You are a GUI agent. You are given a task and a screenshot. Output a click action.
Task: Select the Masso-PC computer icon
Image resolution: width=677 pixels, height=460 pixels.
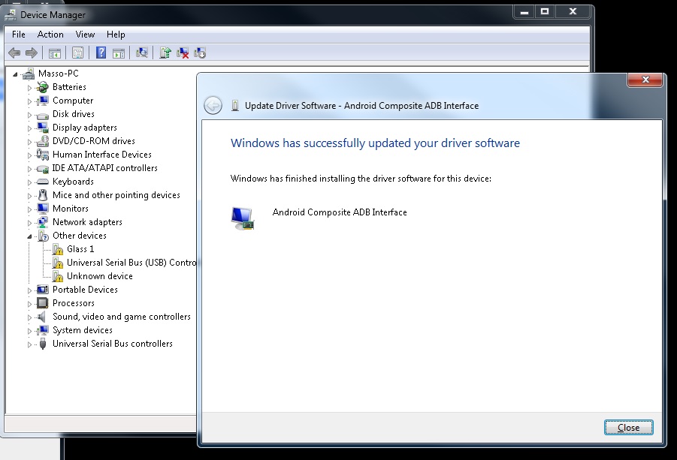click(x=29, y=74)
